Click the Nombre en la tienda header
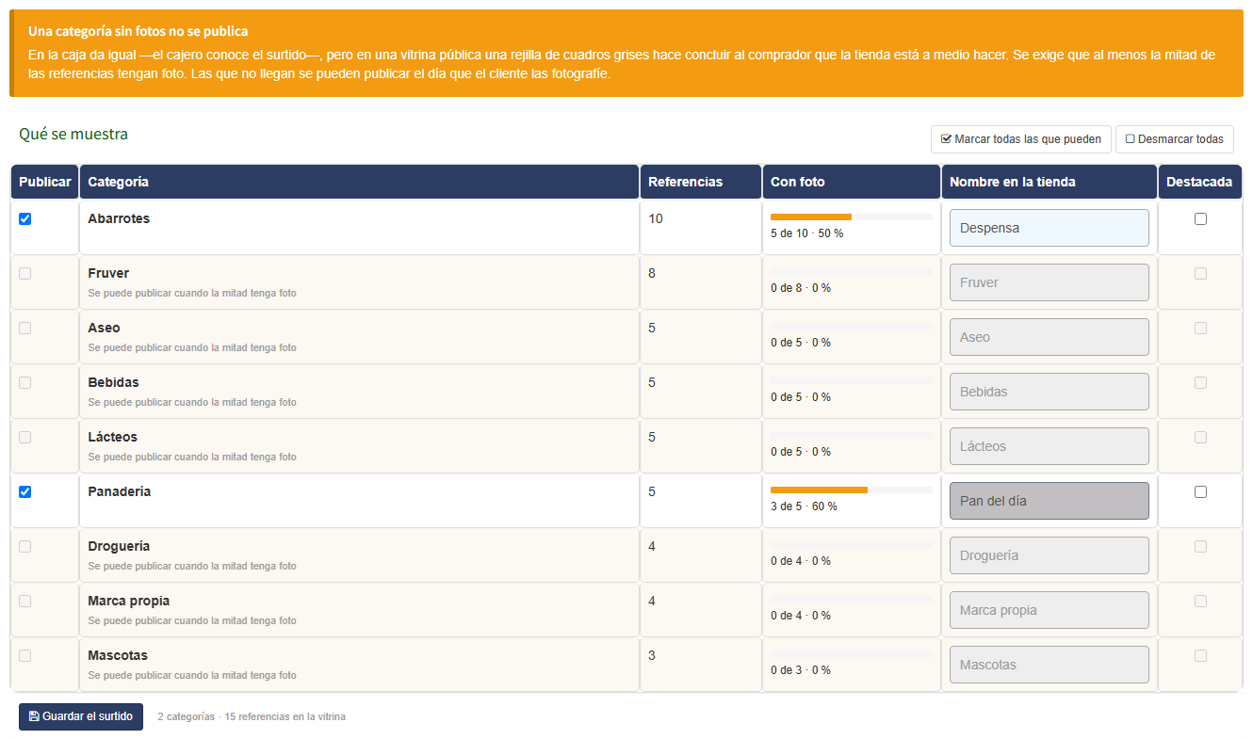 coord(1050,182)
